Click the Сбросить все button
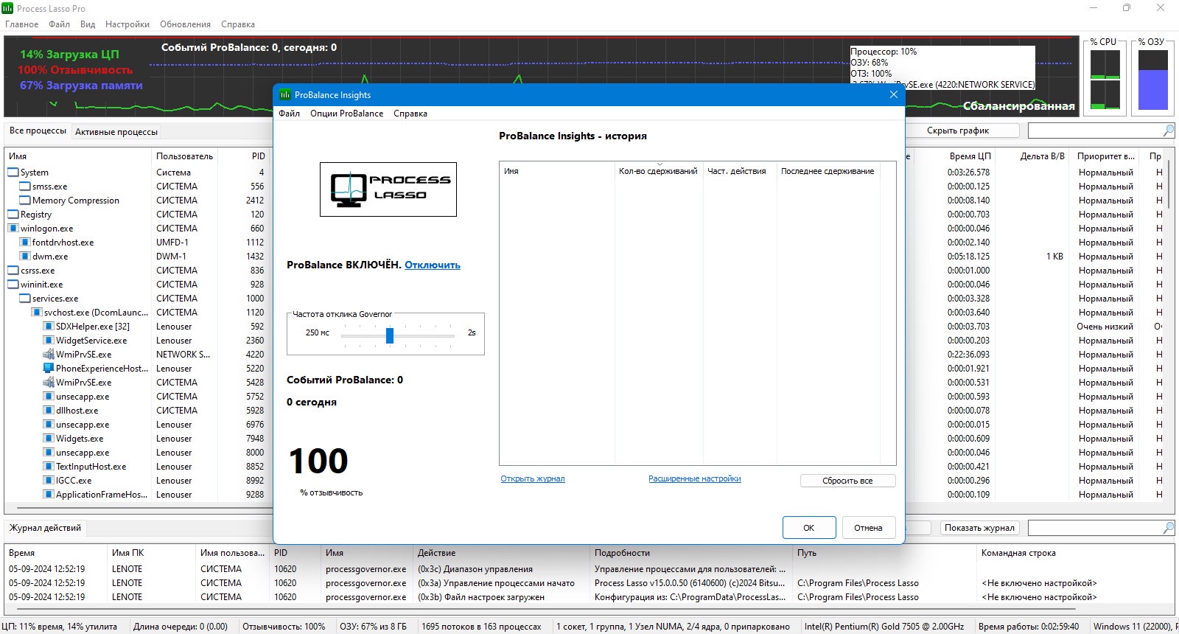This screenshot has height=634, width=1179. coord(847,481)
